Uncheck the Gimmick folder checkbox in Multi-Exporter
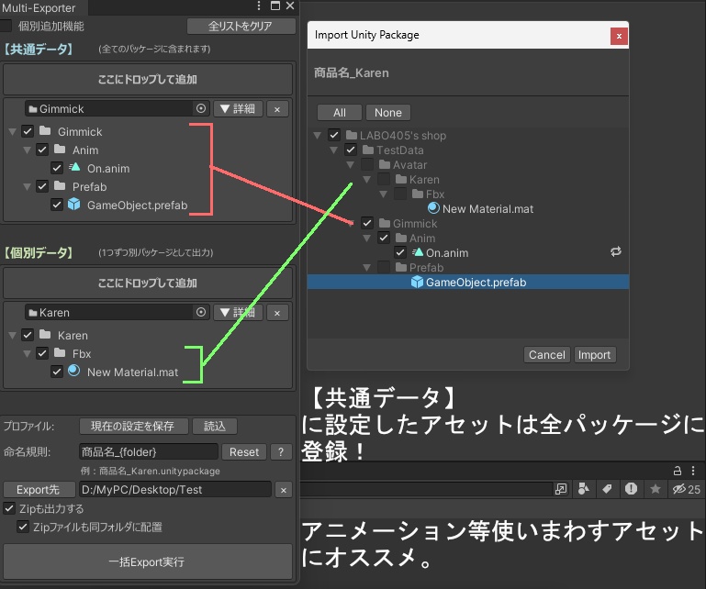Image resolution: width=706 pixels, height=589 pixels. (28, 131)
